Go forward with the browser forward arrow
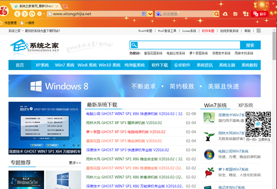 (x=25, y=14)
